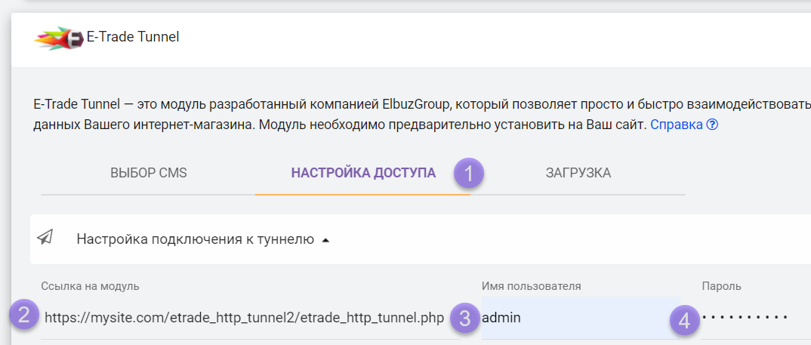Select the НАСТРОЙКА ДОСТУПА tab
This screenshot has width=811, height=345.
(363, 173)
